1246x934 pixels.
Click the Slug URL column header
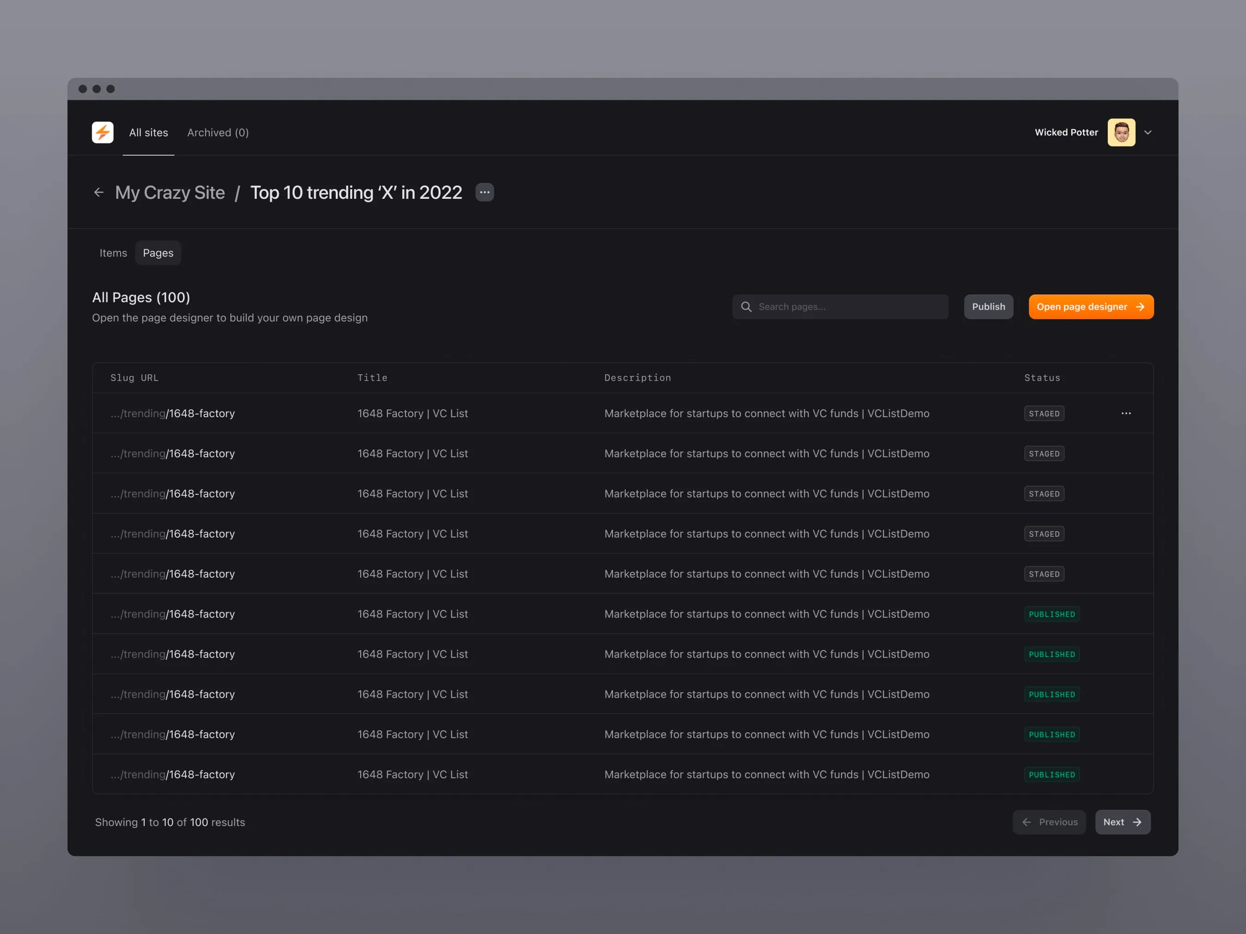tap(134, 378)
